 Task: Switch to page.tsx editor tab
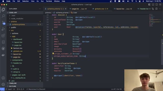[78, 9]
